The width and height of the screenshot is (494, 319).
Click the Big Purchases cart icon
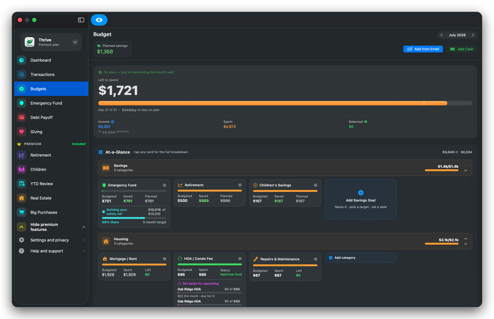coord(21,212)
